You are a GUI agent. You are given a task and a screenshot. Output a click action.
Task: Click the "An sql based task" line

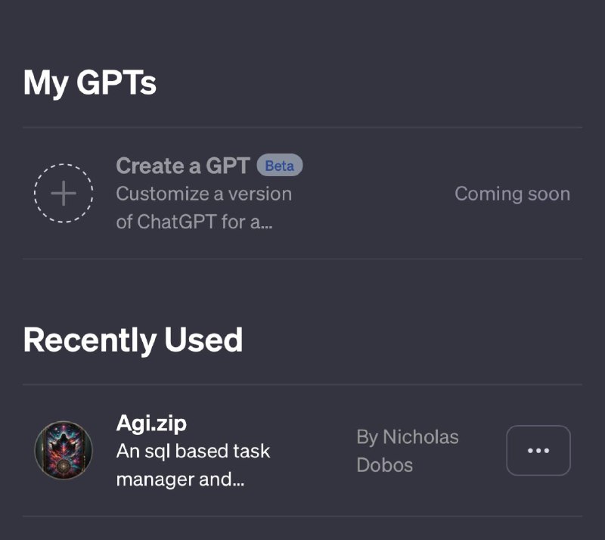tap(193, 452)
